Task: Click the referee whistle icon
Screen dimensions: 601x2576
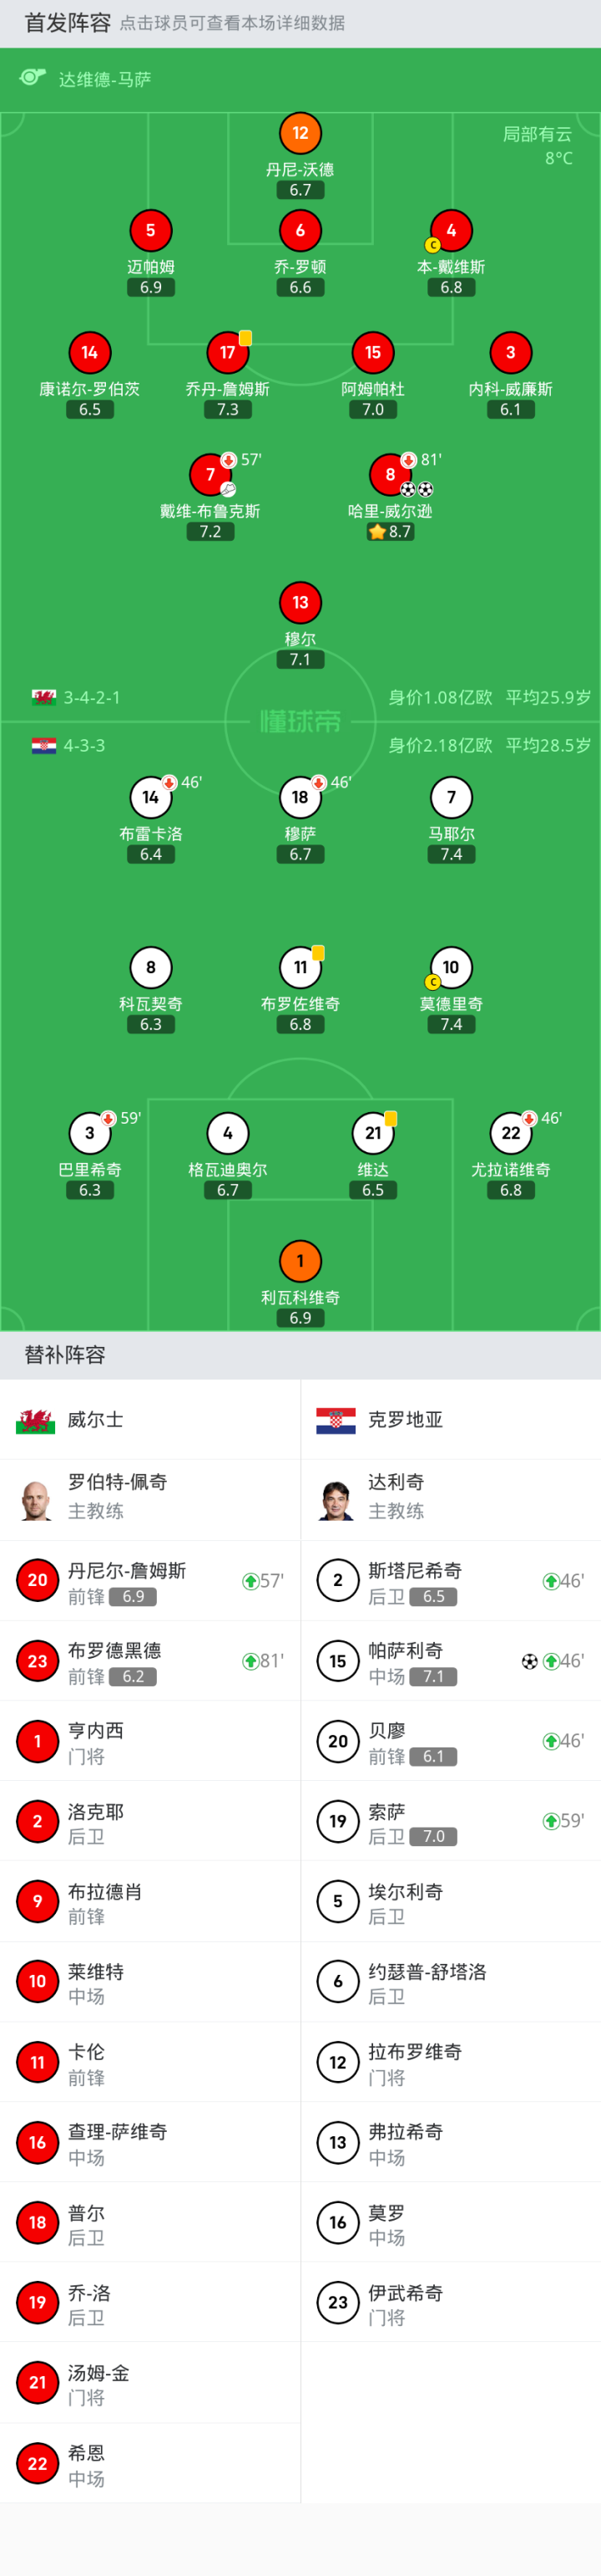Action: coord(33,78)
